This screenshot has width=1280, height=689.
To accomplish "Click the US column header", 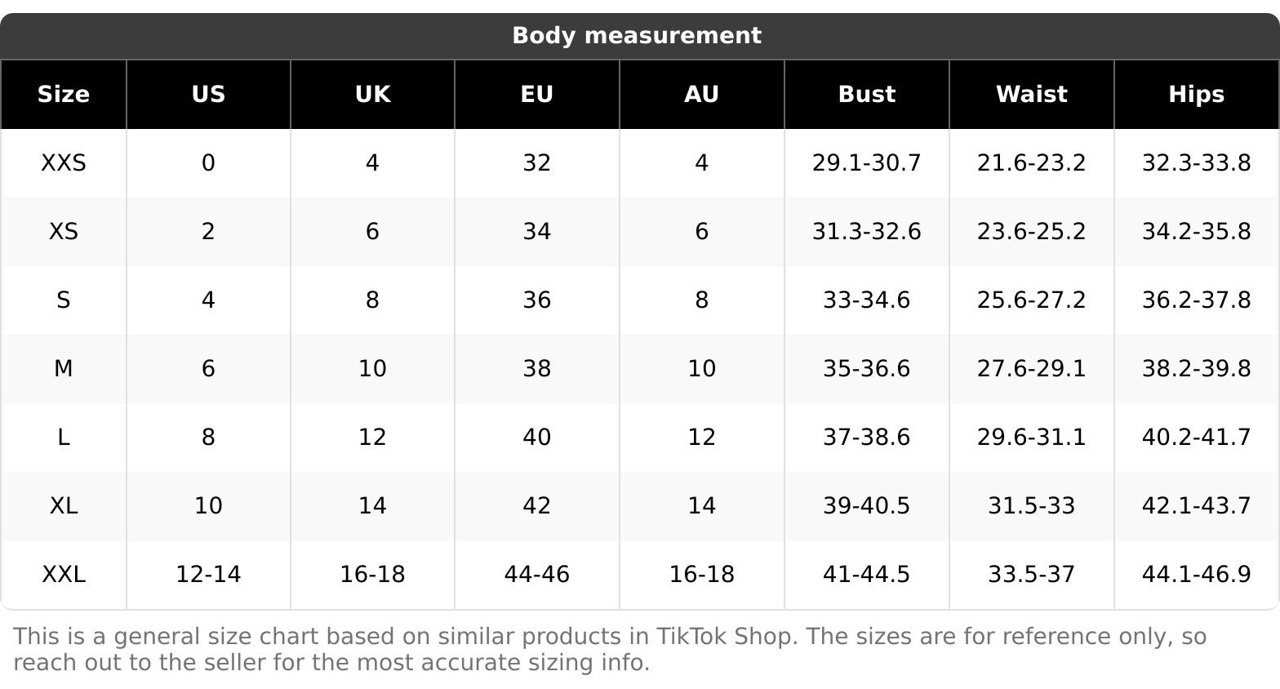I will tap(208, 95).
